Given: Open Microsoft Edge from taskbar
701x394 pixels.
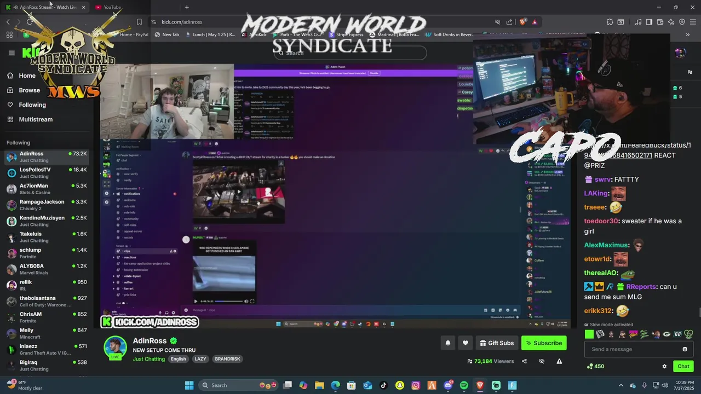Looking at the screenshot, I should 335,385.
